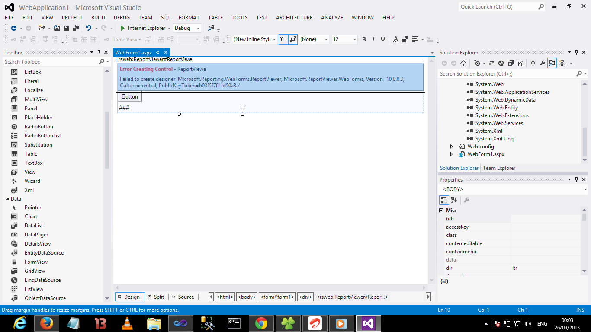Click Property Pages wrench icon in Properties panel

pos(466,200)
